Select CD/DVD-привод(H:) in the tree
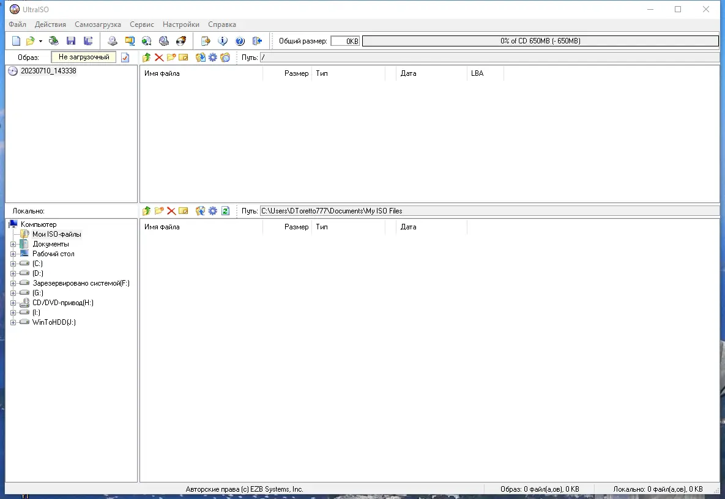This screenshot has height=499, width=725. click(x=63, y=303)
